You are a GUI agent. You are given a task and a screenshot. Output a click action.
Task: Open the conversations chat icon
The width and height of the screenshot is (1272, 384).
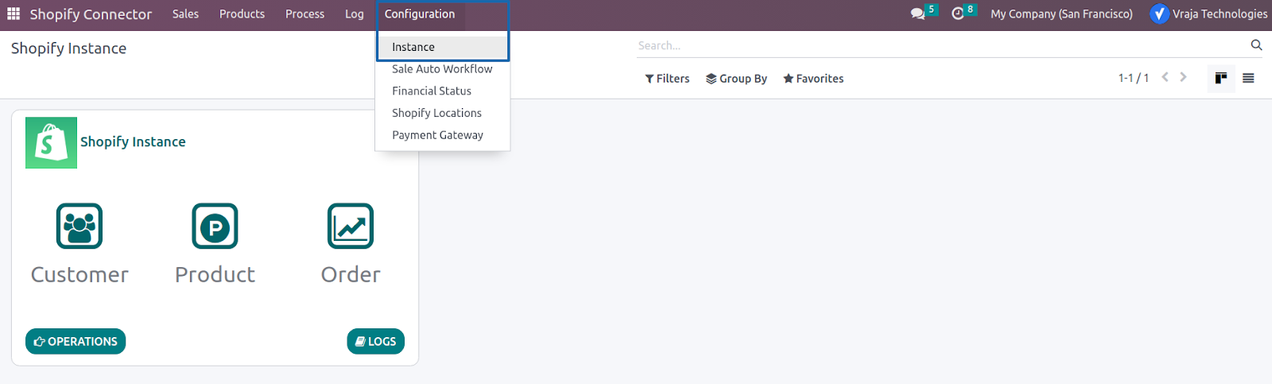[x=917, y=14]
